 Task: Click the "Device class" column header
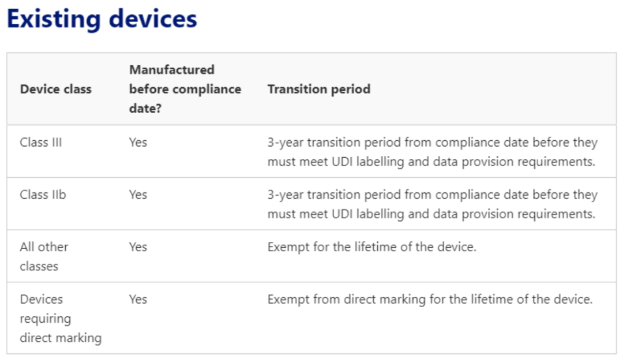pos(55,89)
